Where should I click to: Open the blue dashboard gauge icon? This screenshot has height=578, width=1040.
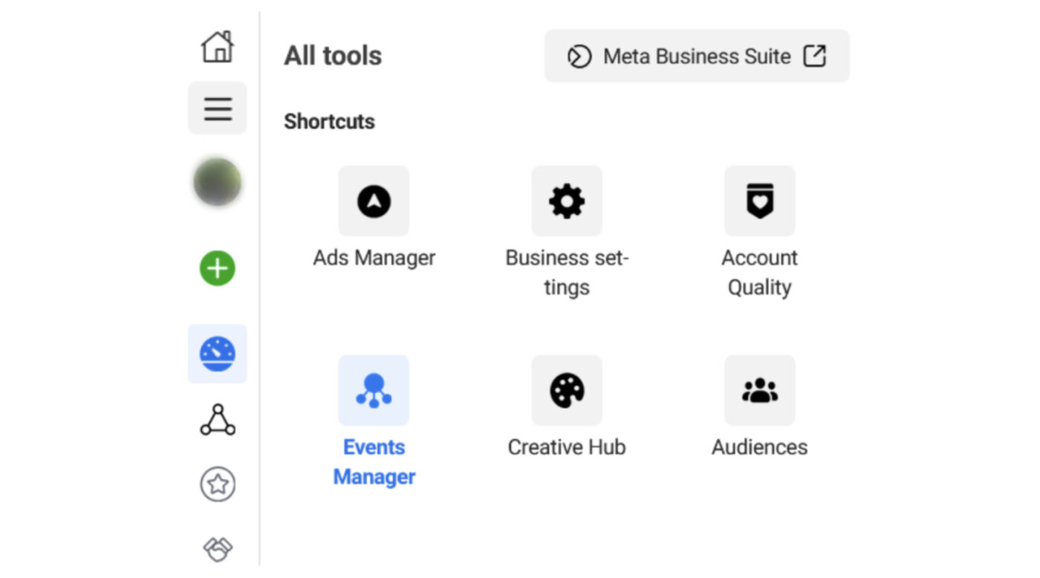click(218, 354)
